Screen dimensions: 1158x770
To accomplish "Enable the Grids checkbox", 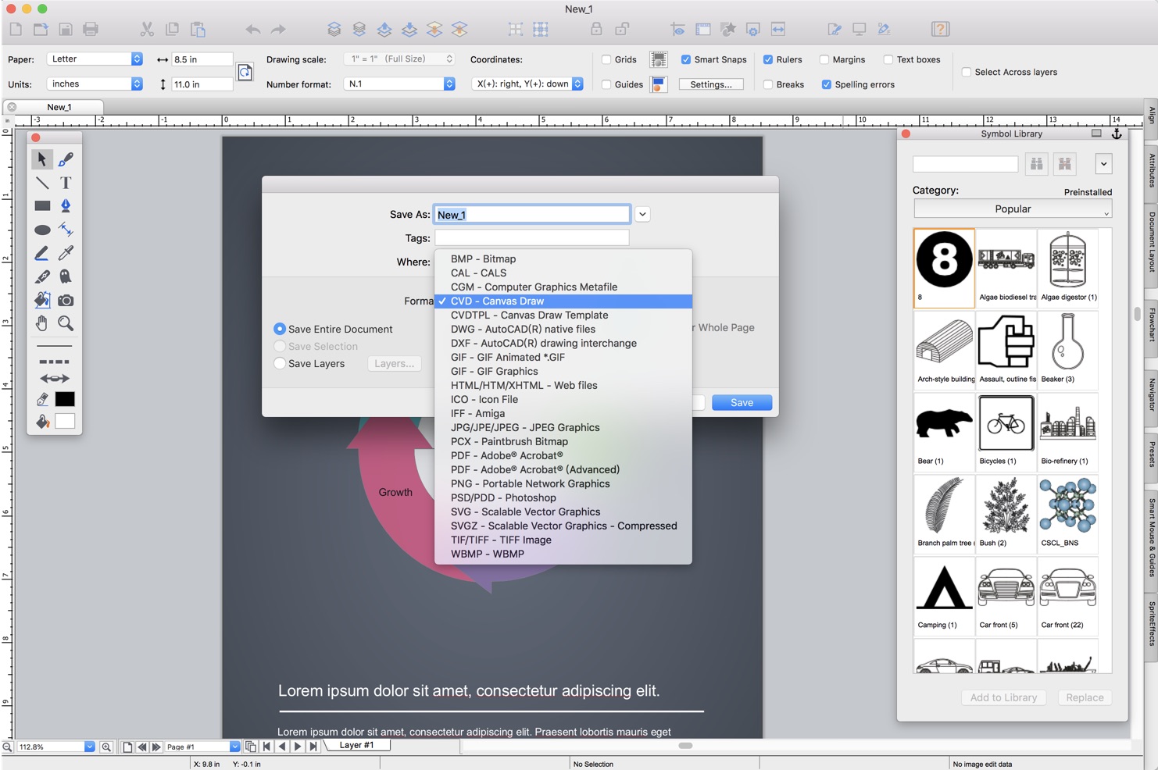I will pos(606,59).
